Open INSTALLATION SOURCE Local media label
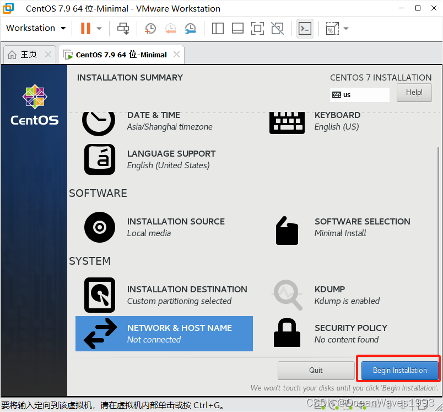 176,227
